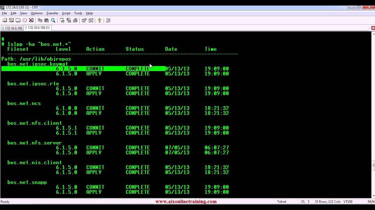Click the 'Fileset' column header
This screenshot has width=375, height=210.
tap(18, 49)
